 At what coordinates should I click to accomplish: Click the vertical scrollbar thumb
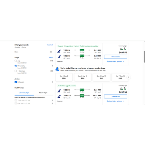tap(144, 57)
